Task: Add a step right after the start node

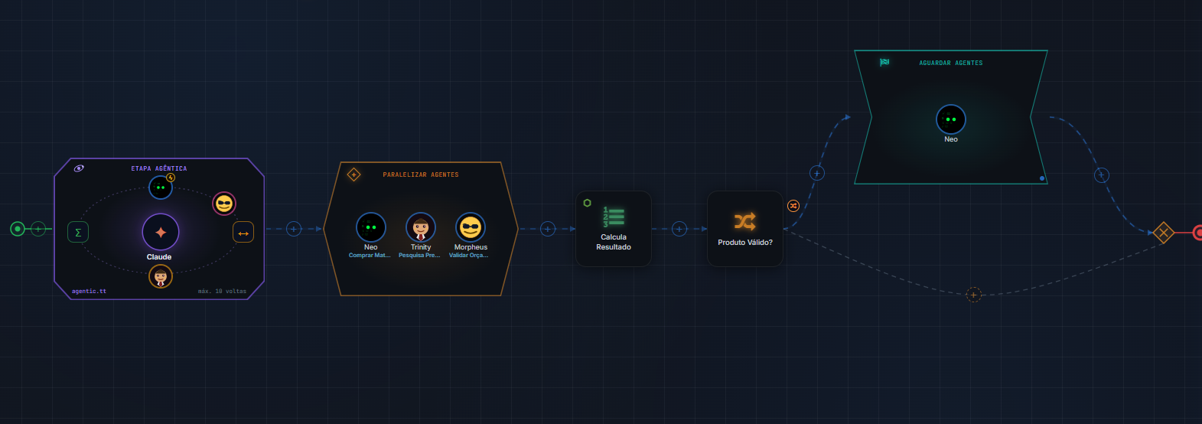Action: (x=38, y=229)
